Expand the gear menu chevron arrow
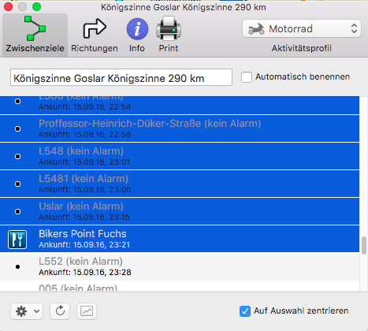This screenshot has width=368, height=331. pyautogui.click(x=37, y=311)
